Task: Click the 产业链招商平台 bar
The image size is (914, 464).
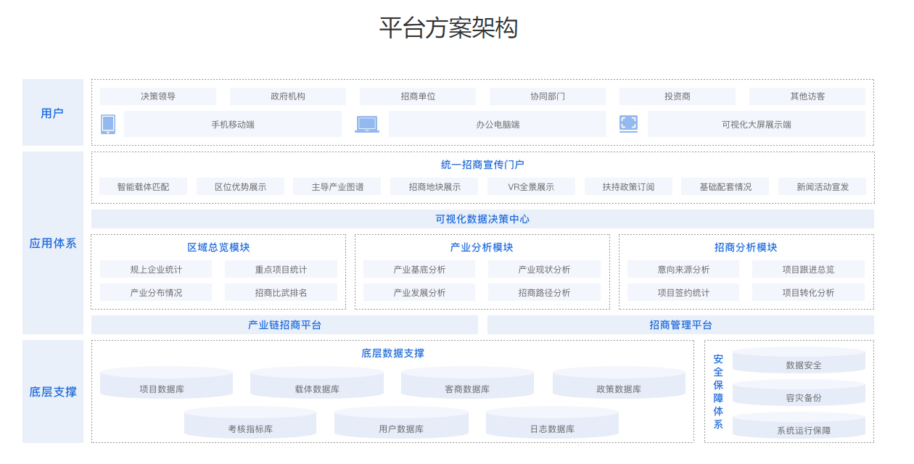Action: [x=284, y=325]
